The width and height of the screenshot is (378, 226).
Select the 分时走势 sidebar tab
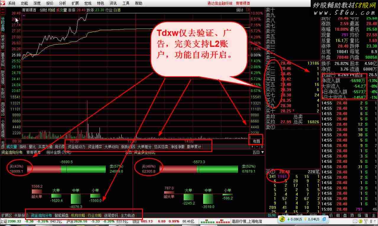[3, 24]
